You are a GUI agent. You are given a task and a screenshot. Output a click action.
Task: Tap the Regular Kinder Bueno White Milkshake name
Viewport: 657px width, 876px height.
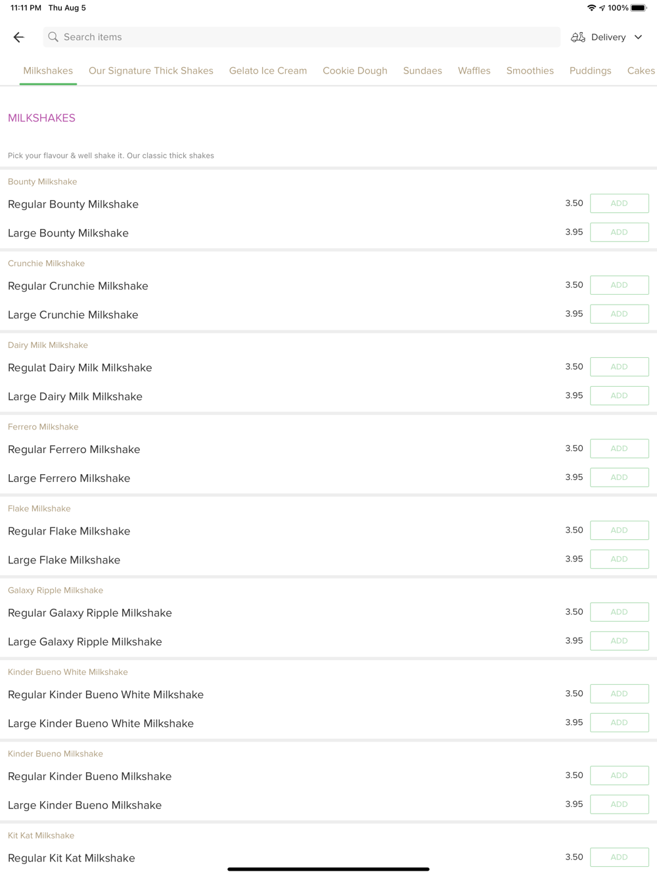[x=106, y=695]
